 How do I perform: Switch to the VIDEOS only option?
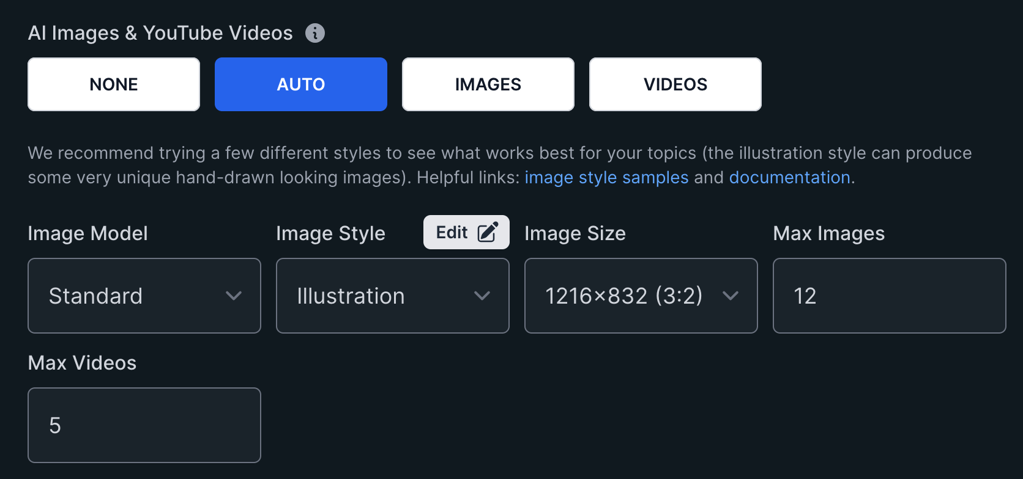coord(675,84)
